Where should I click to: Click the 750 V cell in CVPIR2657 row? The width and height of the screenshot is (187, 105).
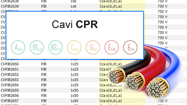162,101
